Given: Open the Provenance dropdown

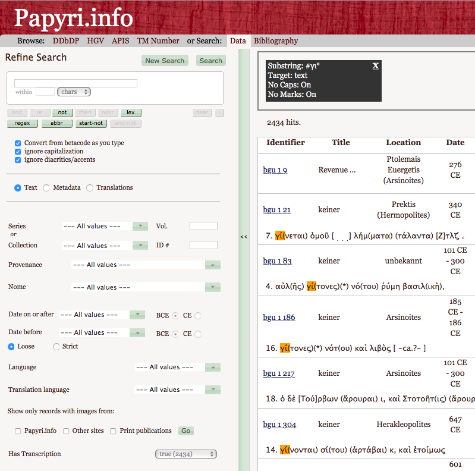Looking at the screenshot, I should (x=213, y=265).
